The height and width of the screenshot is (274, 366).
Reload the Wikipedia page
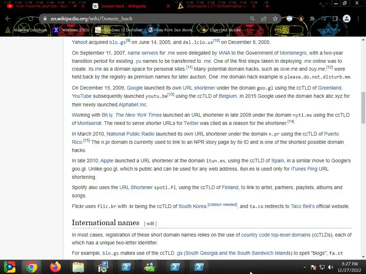point(31,19)
